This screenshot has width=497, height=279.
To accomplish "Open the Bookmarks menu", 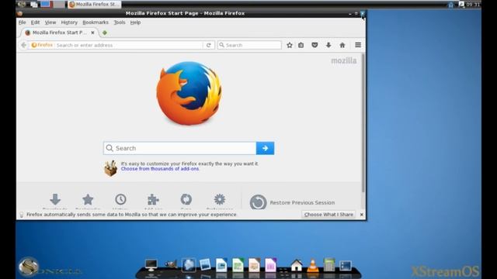I will 96,22.
